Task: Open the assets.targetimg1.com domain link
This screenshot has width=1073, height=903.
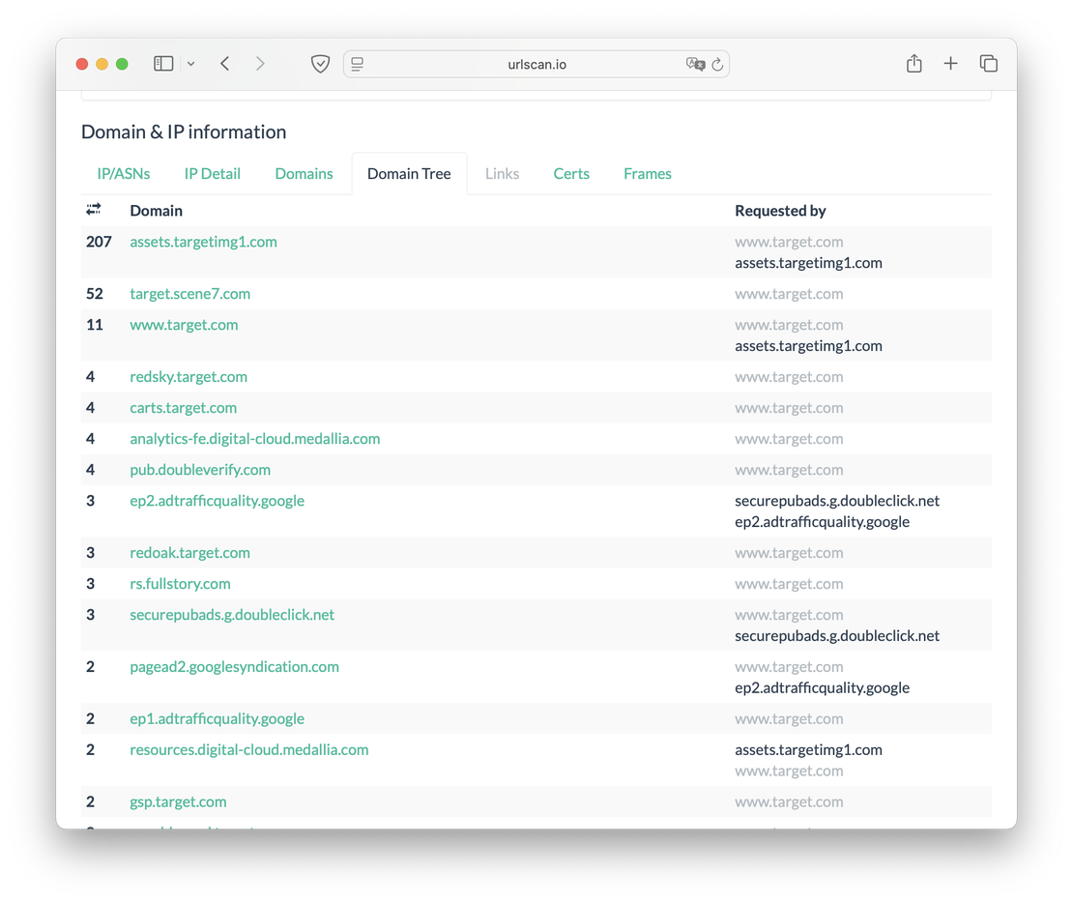Action: click(203, 241)
